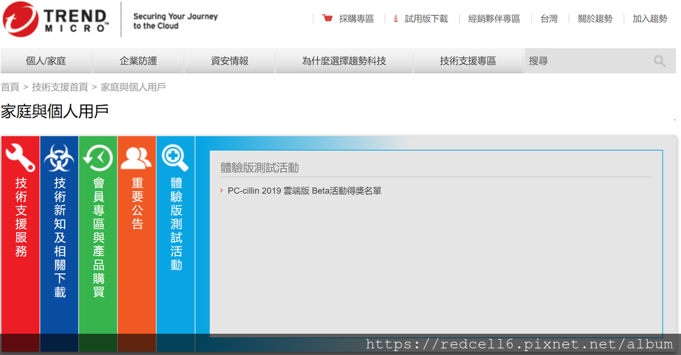Select the 體驗版測試活動 tab label
This screenshot has width=681, height=355.
pos(176,223)
